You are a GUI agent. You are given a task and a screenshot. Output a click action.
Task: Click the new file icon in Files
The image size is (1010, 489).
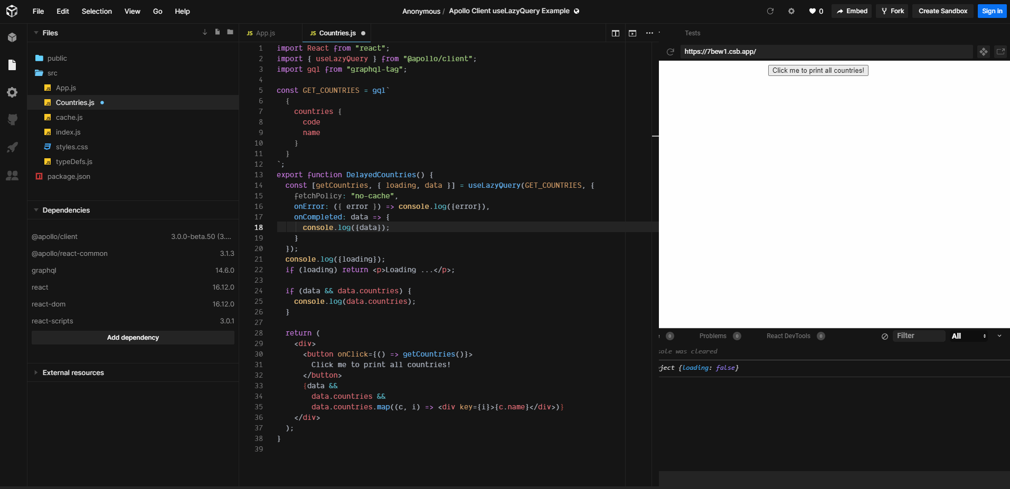tap(218, 32)
